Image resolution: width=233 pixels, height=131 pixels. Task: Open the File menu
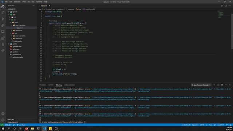(7, 2)
